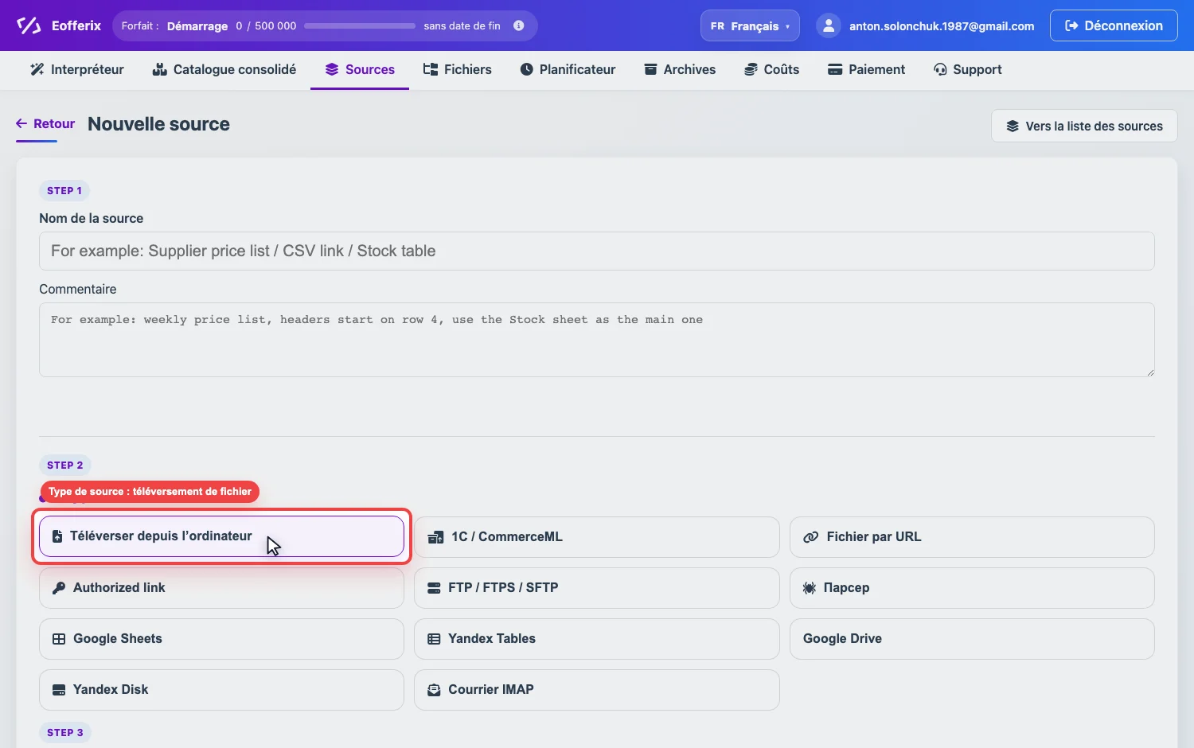Click the table icon in Google Sheets

(59, 639)
